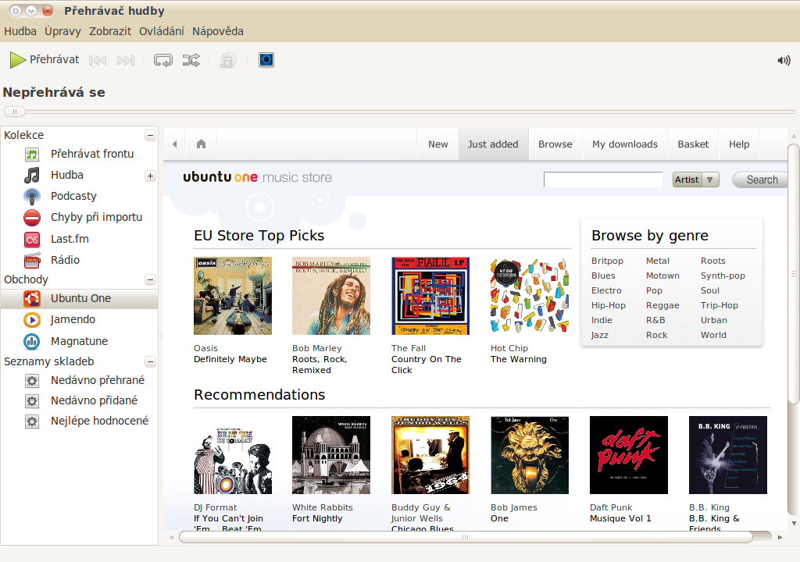Click the playback position slider handle
Screen dimensions: 800x562
(15, 111)
